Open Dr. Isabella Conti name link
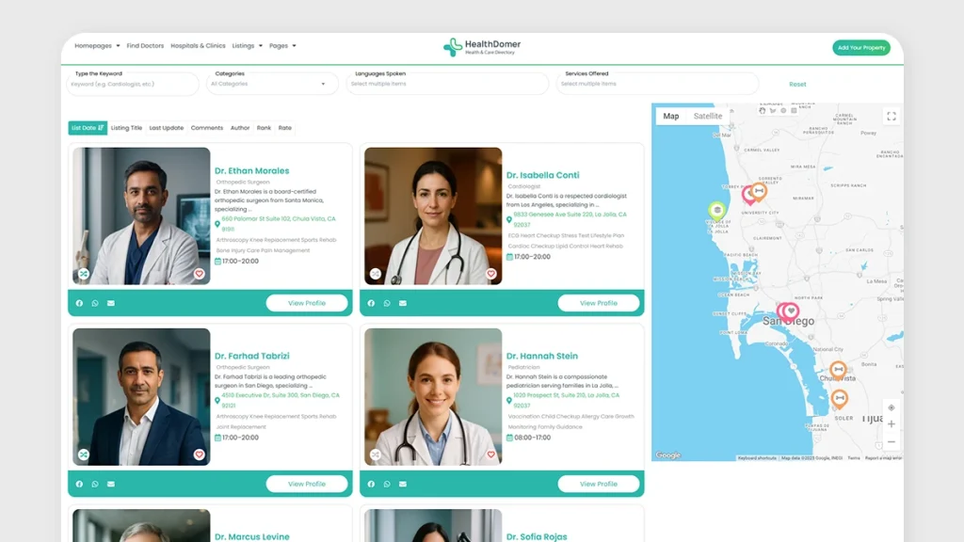This screenshot has width=964, height=542. tap(543, 175)
